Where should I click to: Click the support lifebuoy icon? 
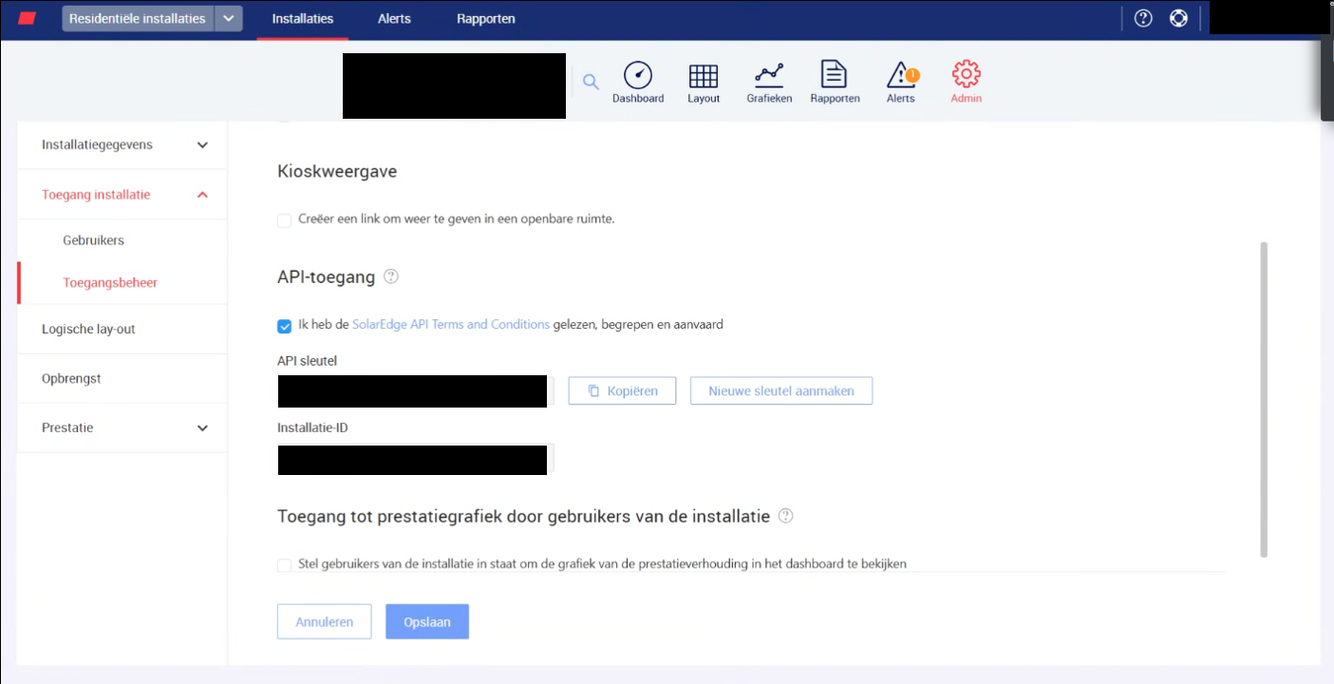pos(1178,18)
